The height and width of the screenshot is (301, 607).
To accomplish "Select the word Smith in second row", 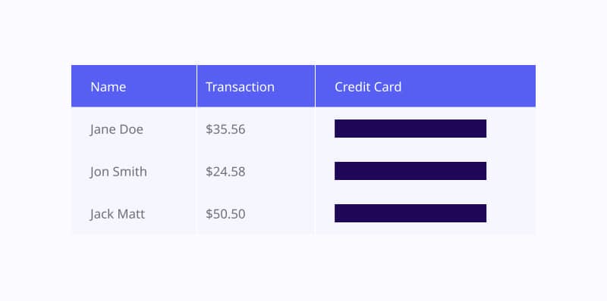I will pos(131,172).
